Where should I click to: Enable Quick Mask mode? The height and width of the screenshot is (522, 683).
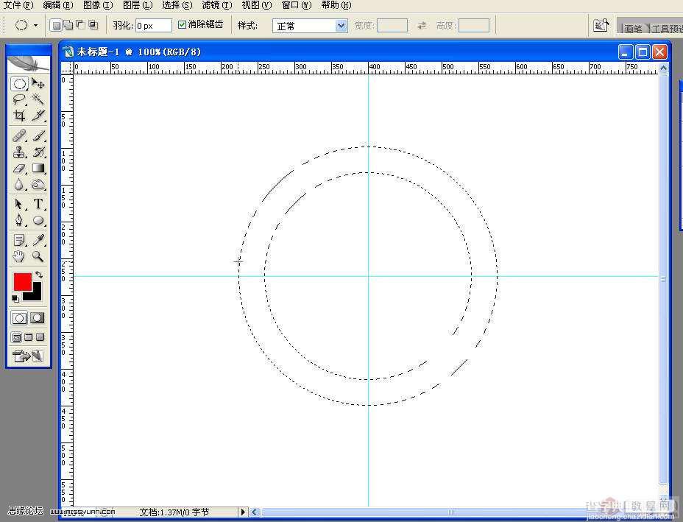(38, 318)
